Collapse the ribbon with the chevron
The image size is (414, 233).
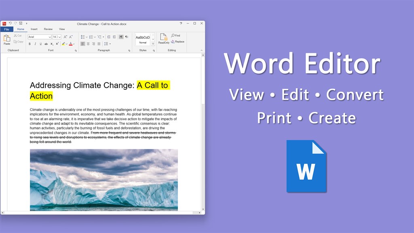[201, 51]
